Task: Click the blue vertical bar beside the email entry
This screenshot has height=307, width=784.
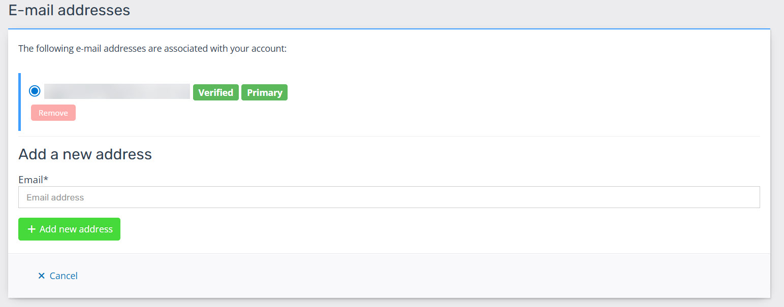Action: [20, 101]
